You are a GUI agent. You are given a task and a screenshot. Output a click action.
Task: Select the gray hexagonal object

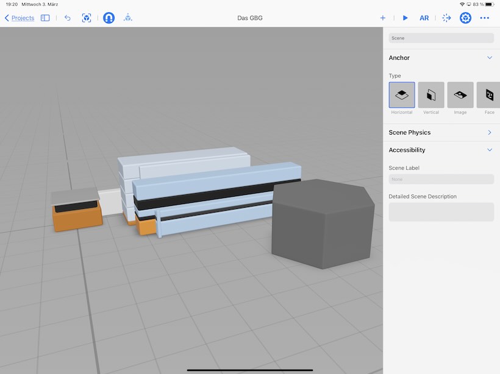coord(323,225)
